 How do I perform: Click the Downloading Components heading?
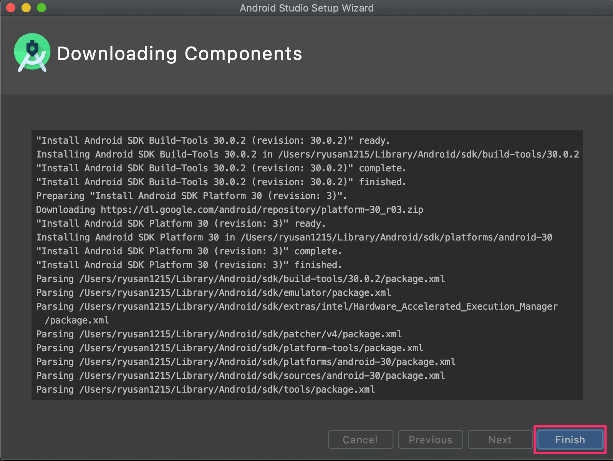click(x=180, y=53)
